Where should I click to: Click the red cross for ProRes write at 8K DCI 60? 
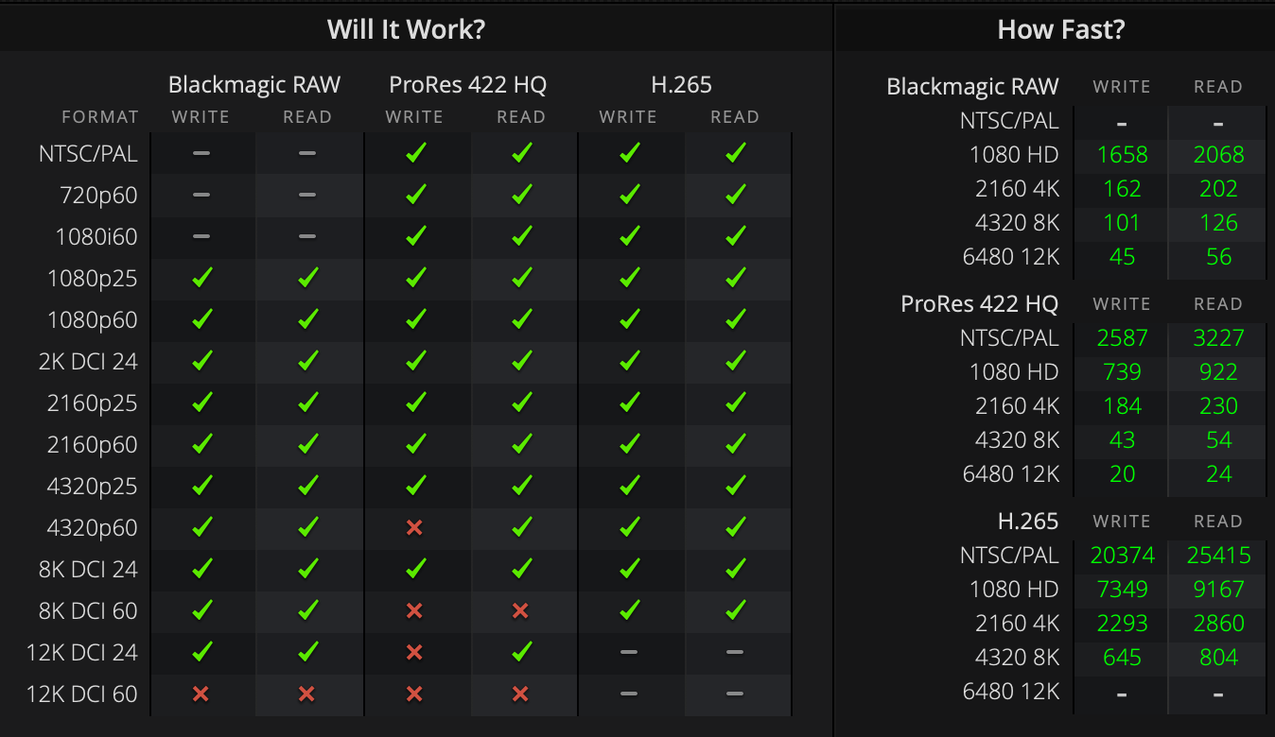click(x=414, y=611)
